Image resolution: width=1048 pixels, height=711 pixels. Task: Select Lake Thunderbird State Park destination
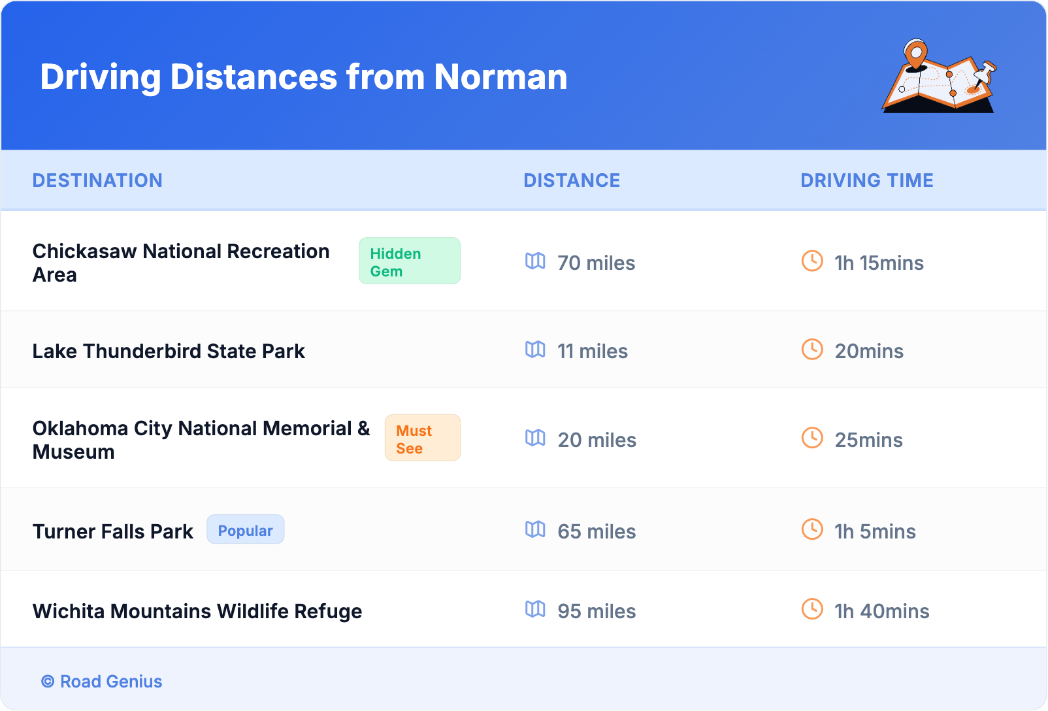[x=169, y=352]
